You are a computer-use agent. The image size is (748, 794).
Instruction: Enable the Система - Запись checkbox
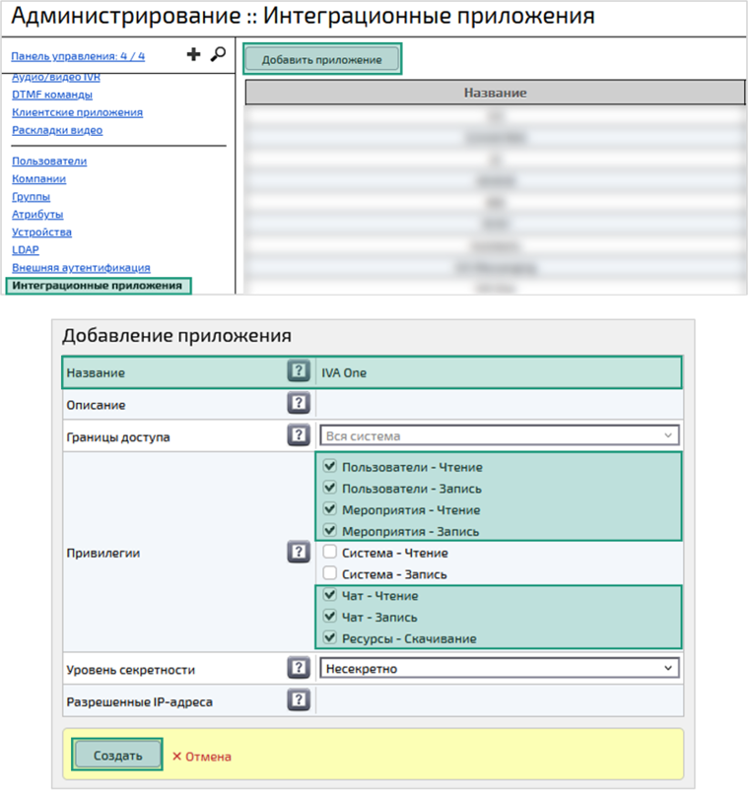coord(331,574)
